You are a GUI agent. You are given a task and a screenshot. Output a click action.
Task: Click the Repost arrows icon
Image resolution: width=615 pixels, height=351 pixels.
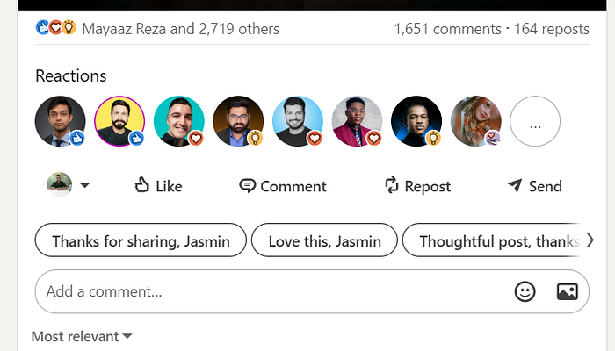coord(392,185)
